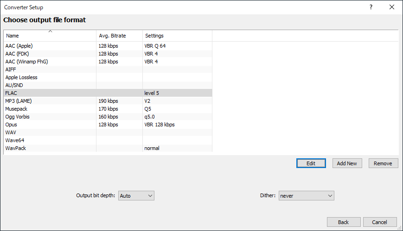
Task: Select the Apple Lossless format
Action: (21, 77)
